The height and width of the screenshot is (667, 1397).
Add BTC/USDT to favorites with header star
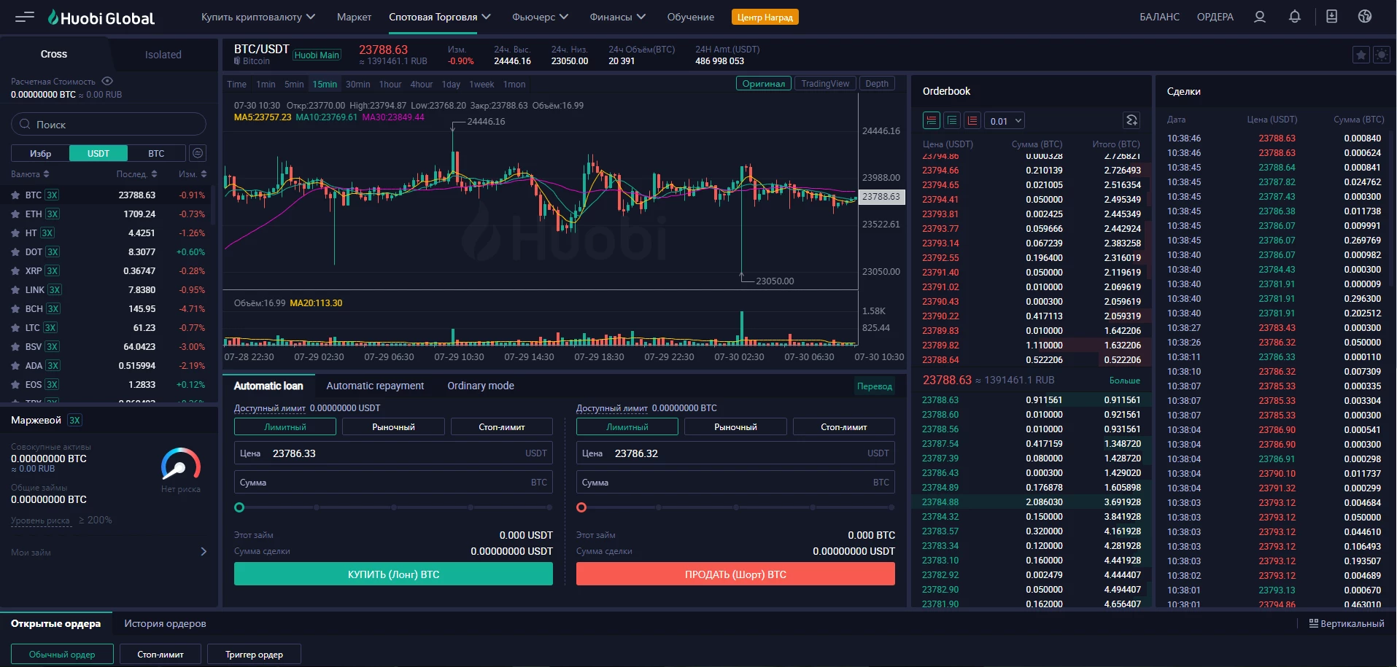pyautogui.click(x=1361, y=55)
